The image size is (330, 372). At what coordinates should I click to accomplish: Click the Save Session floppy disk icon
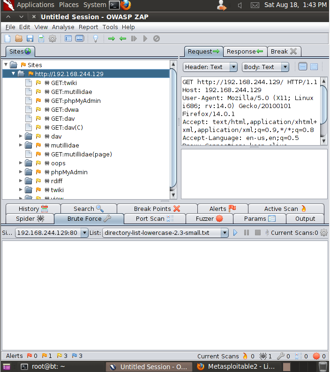[x=30, y=39]
